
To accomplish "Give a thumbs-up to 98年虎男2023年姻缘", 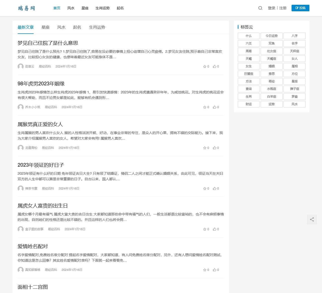I will (x=214, y=107).
